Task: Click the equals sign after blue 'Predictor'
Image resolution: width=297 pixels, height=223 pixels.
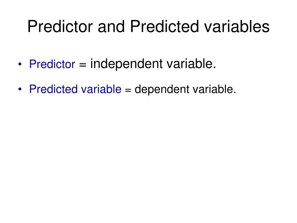Action: pyautogui.click(x=83, y=65)
